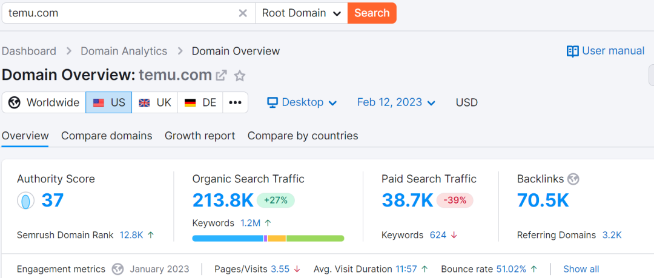
Task: Star temu.com as a favorite
Action: coord(240,76)
